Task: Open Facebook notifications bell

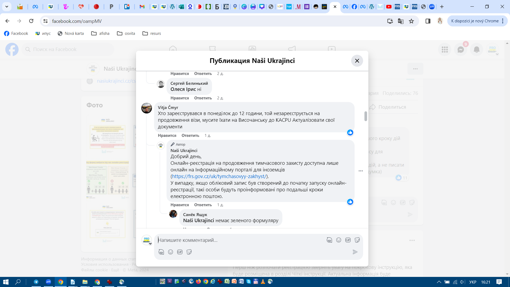Action: 477,49
